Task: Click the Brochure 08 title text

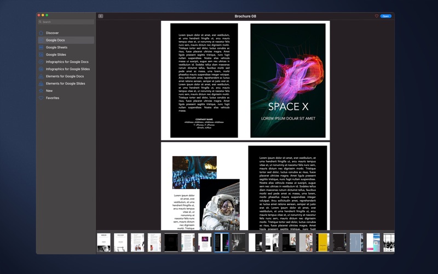Action: click(x=245, y=16)
